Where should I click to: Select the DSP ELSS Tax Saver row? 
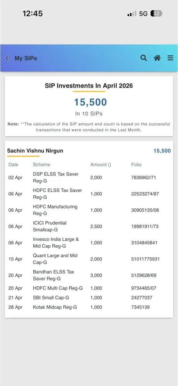point(89,177)
